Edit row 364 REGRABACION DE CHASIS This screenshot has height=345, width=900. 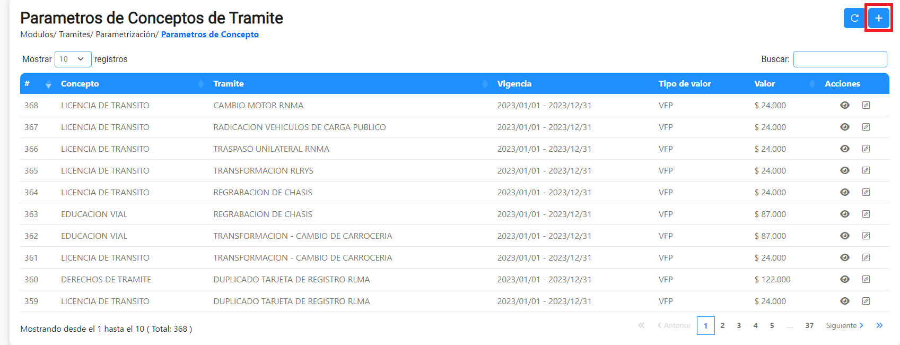click(x=866, y=192)
